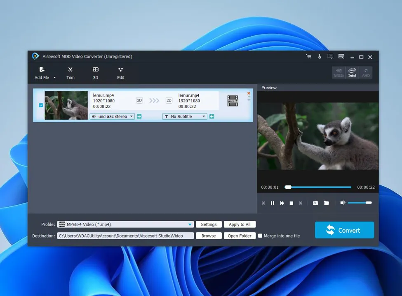Click the output 2D mode badge
402x296 pixels.
[x=169, y=100]
